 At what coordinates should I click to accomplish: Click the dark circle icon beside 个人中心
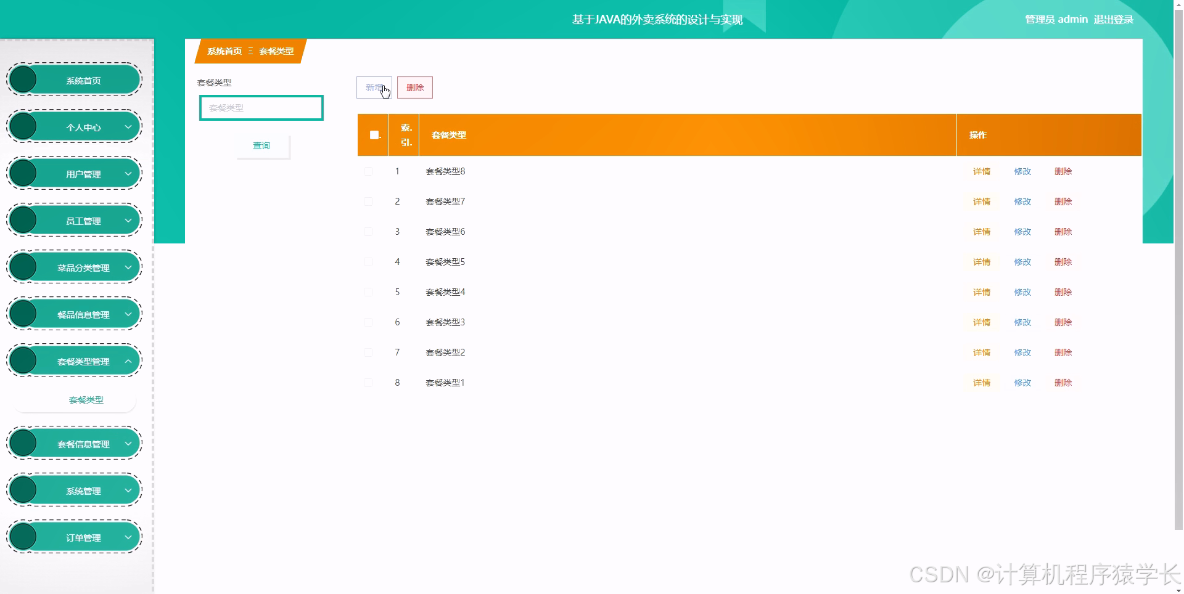pos(23,126)
